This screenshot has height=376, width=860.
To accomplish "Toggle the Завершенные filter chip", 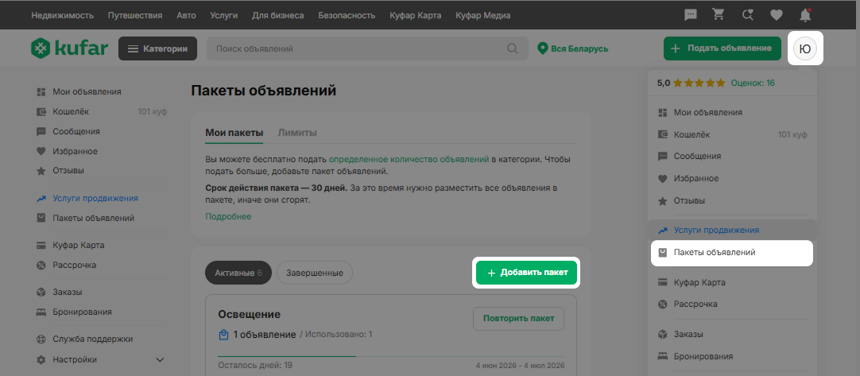I will point(314,273).
